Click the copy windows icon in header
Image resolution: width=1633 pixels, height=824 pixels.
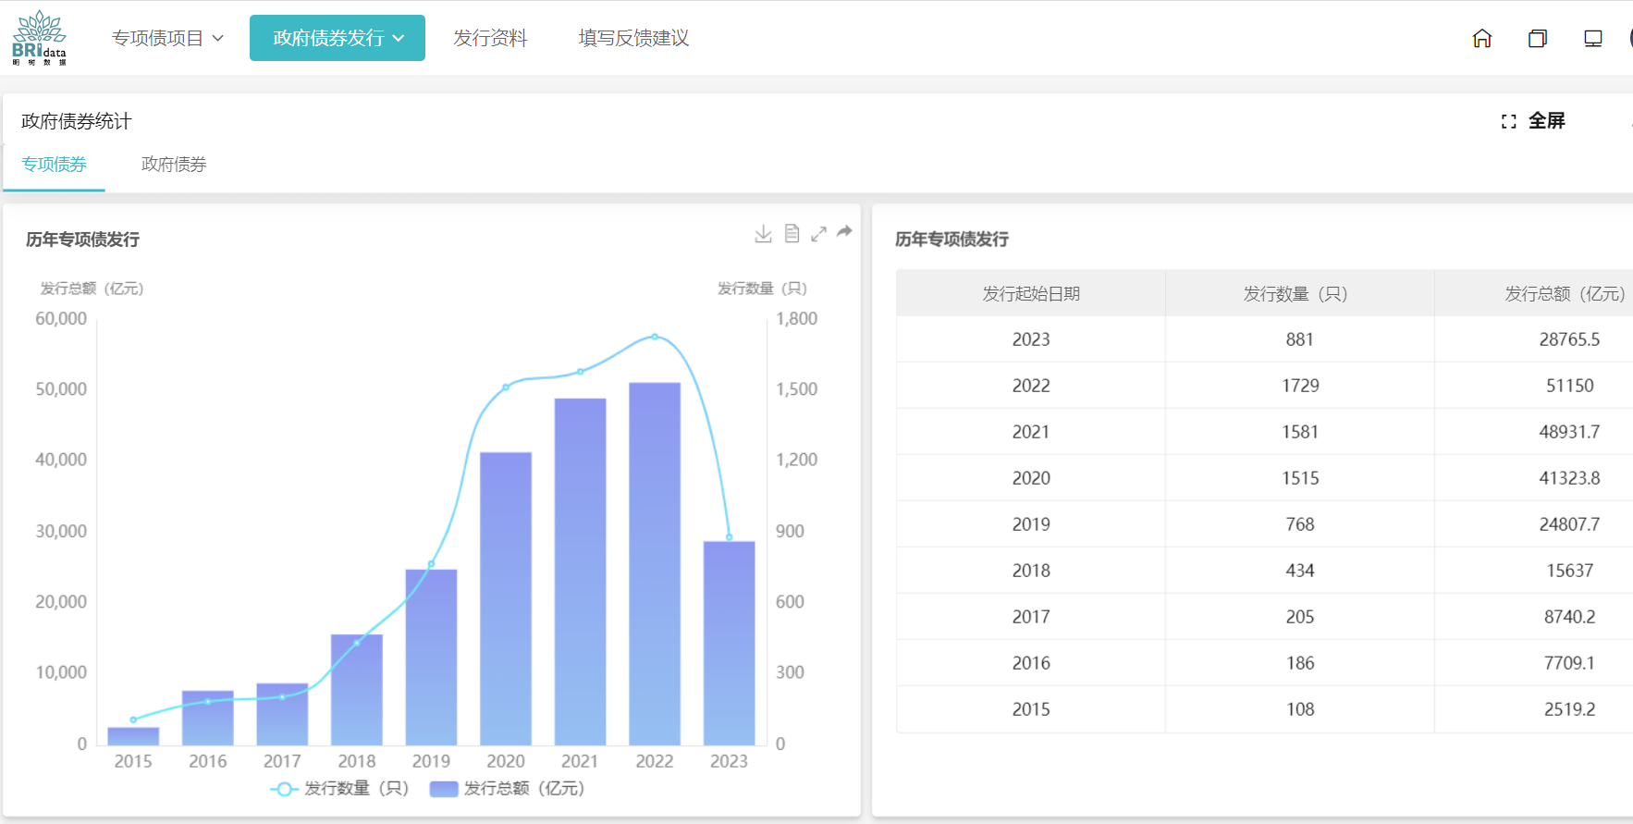click(1538, 38)
